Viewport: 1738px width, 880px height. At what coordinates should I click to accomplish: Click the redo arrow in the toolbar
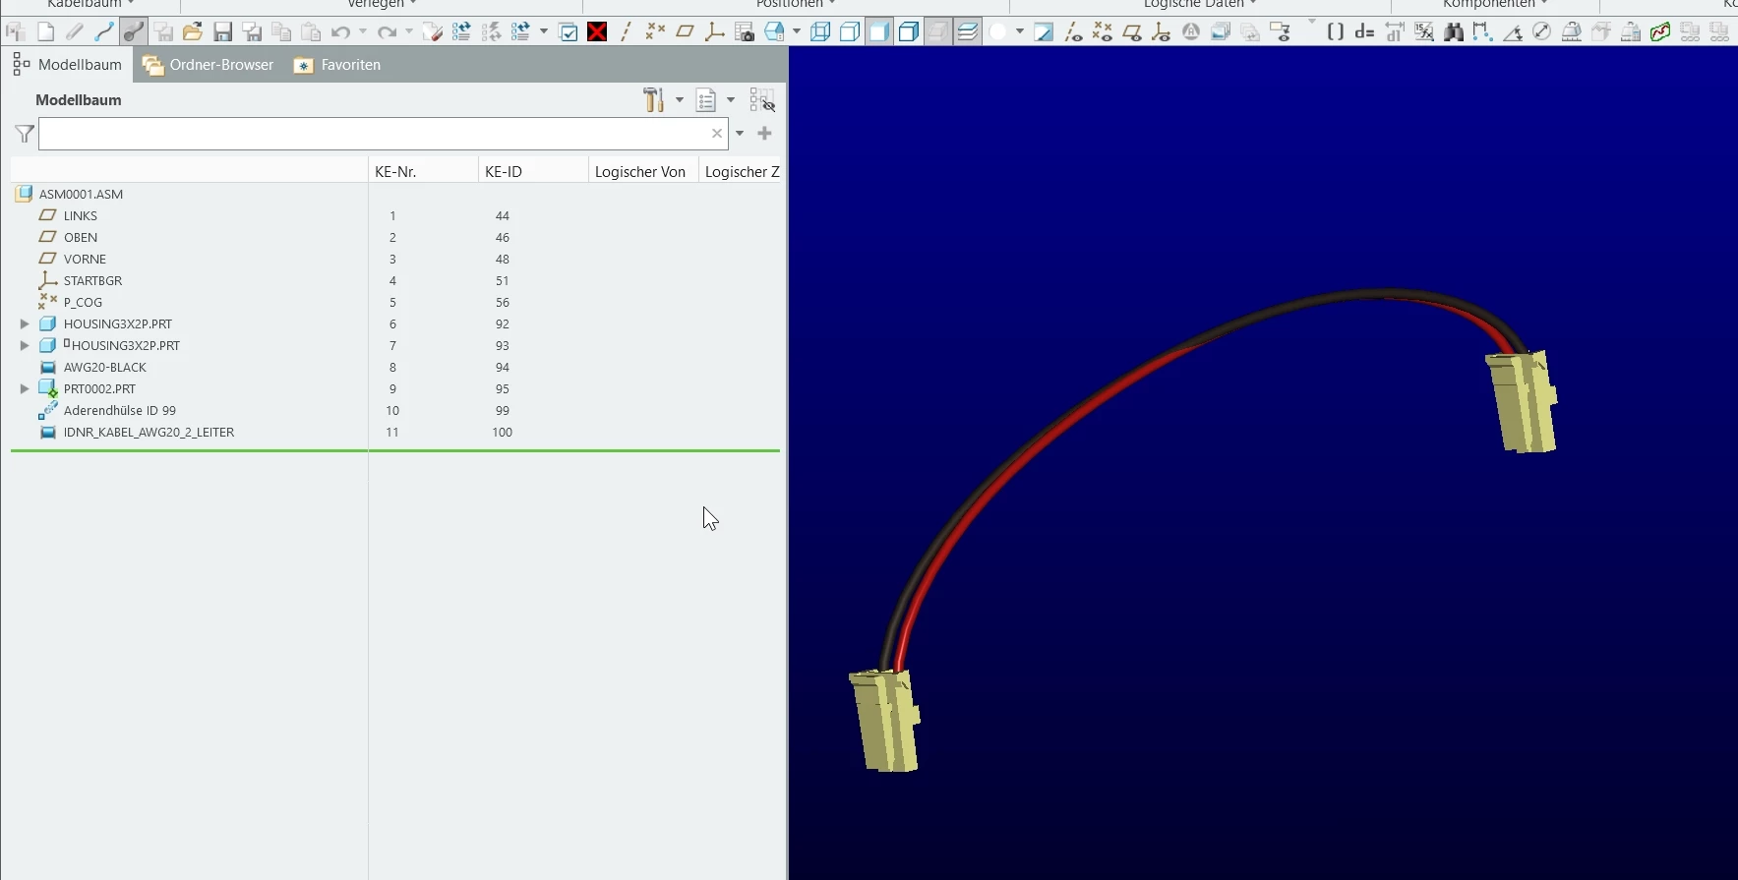(388, 32)
